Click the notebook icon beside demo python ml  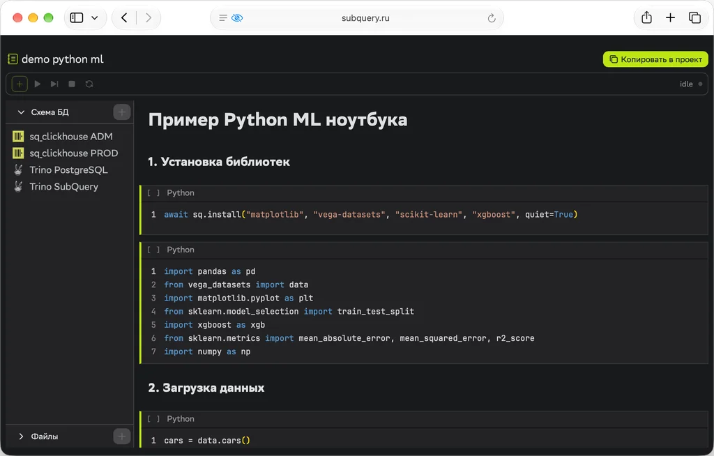click(13, 59)
